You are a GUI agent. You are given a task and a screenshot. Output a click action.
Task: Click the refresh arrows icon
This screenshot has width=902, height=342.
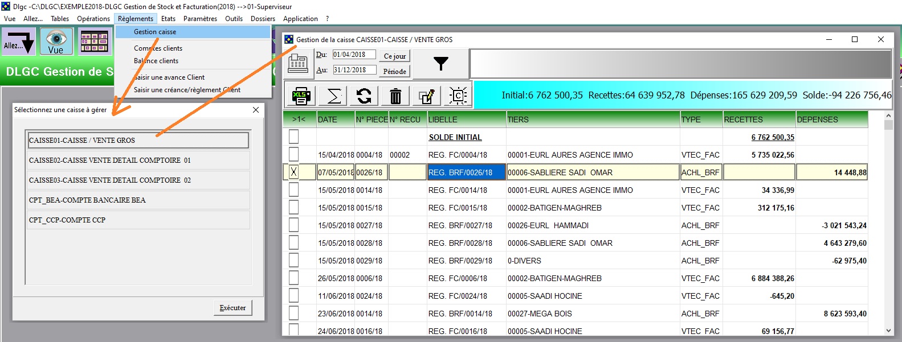(x=364, y=96)
